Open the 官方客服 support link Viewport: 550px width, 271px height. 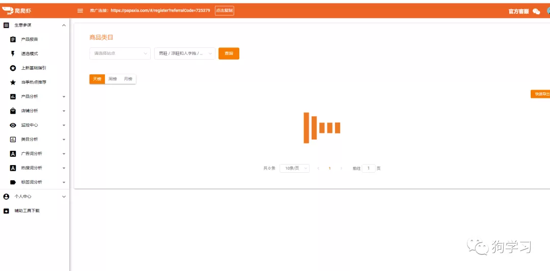(518, 11)
